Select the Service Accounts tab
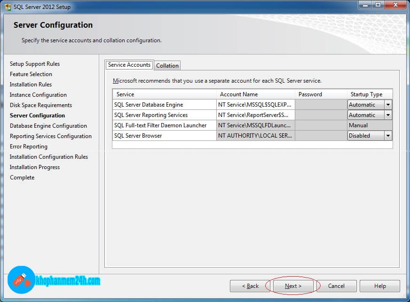 click(x=129, y=65)
